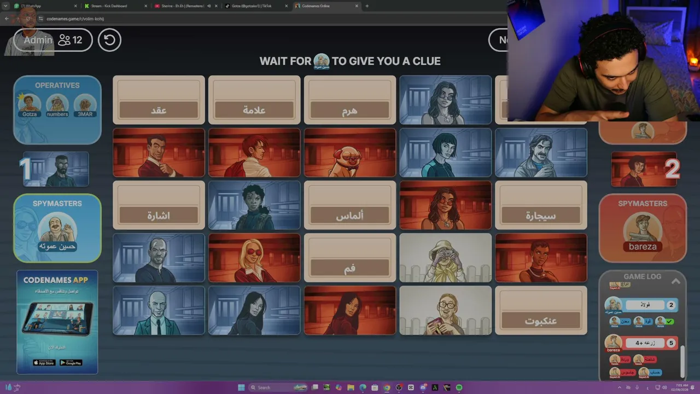Screen dimensions: 700x394
Task: Open the Google Play download badge
Action: (x=71, y=362)
